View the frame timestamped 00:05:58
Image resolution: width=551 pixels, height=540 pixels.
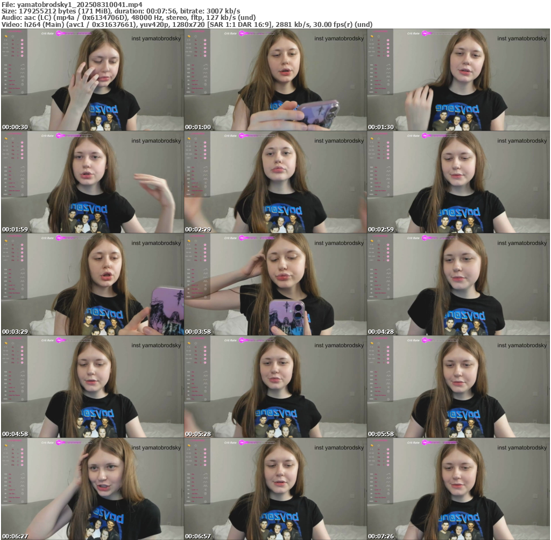(458, 387)
